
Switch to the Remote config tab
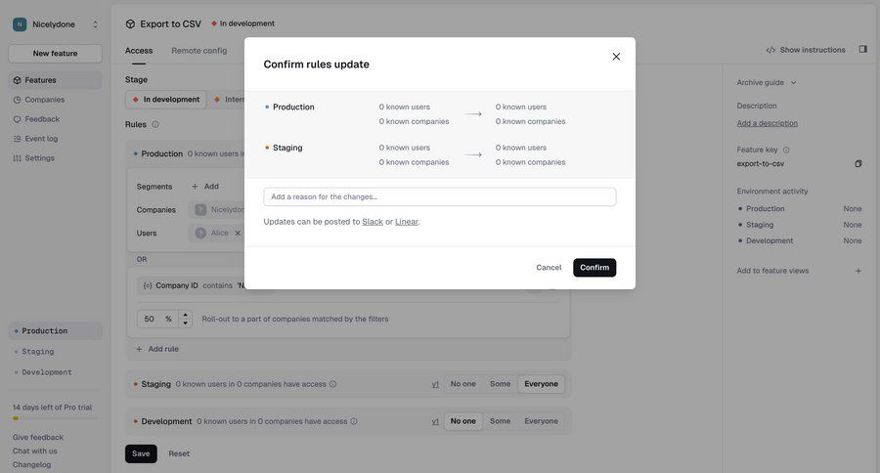pyautogui.click(x=199, y=51)
